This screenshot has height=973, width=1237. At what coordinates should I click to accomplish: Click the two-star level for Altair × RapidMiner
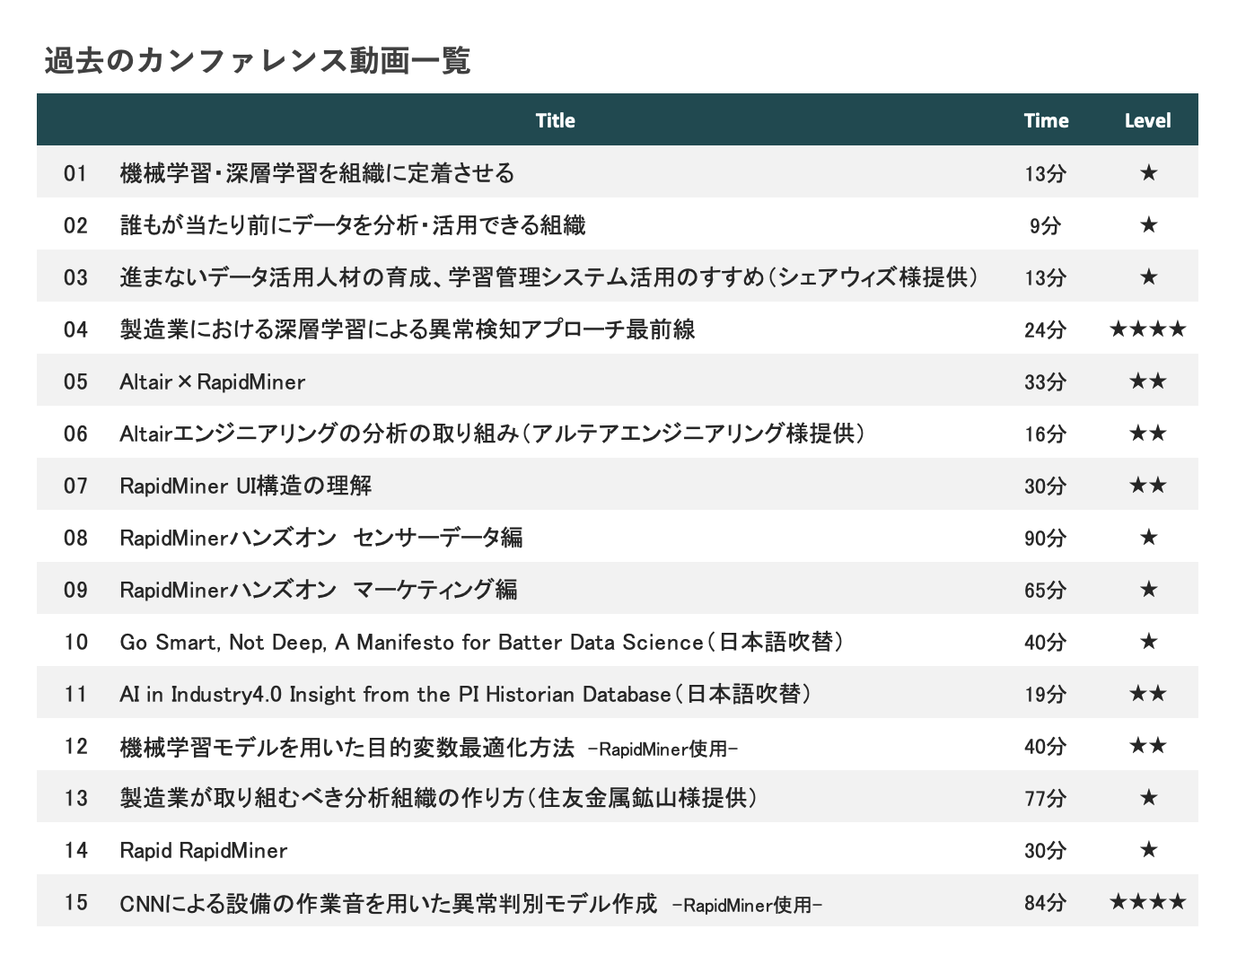coord(1148,381)
